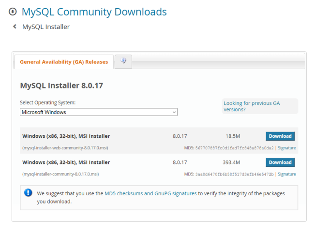Click the 18.5M file size value

coord(233,136)
